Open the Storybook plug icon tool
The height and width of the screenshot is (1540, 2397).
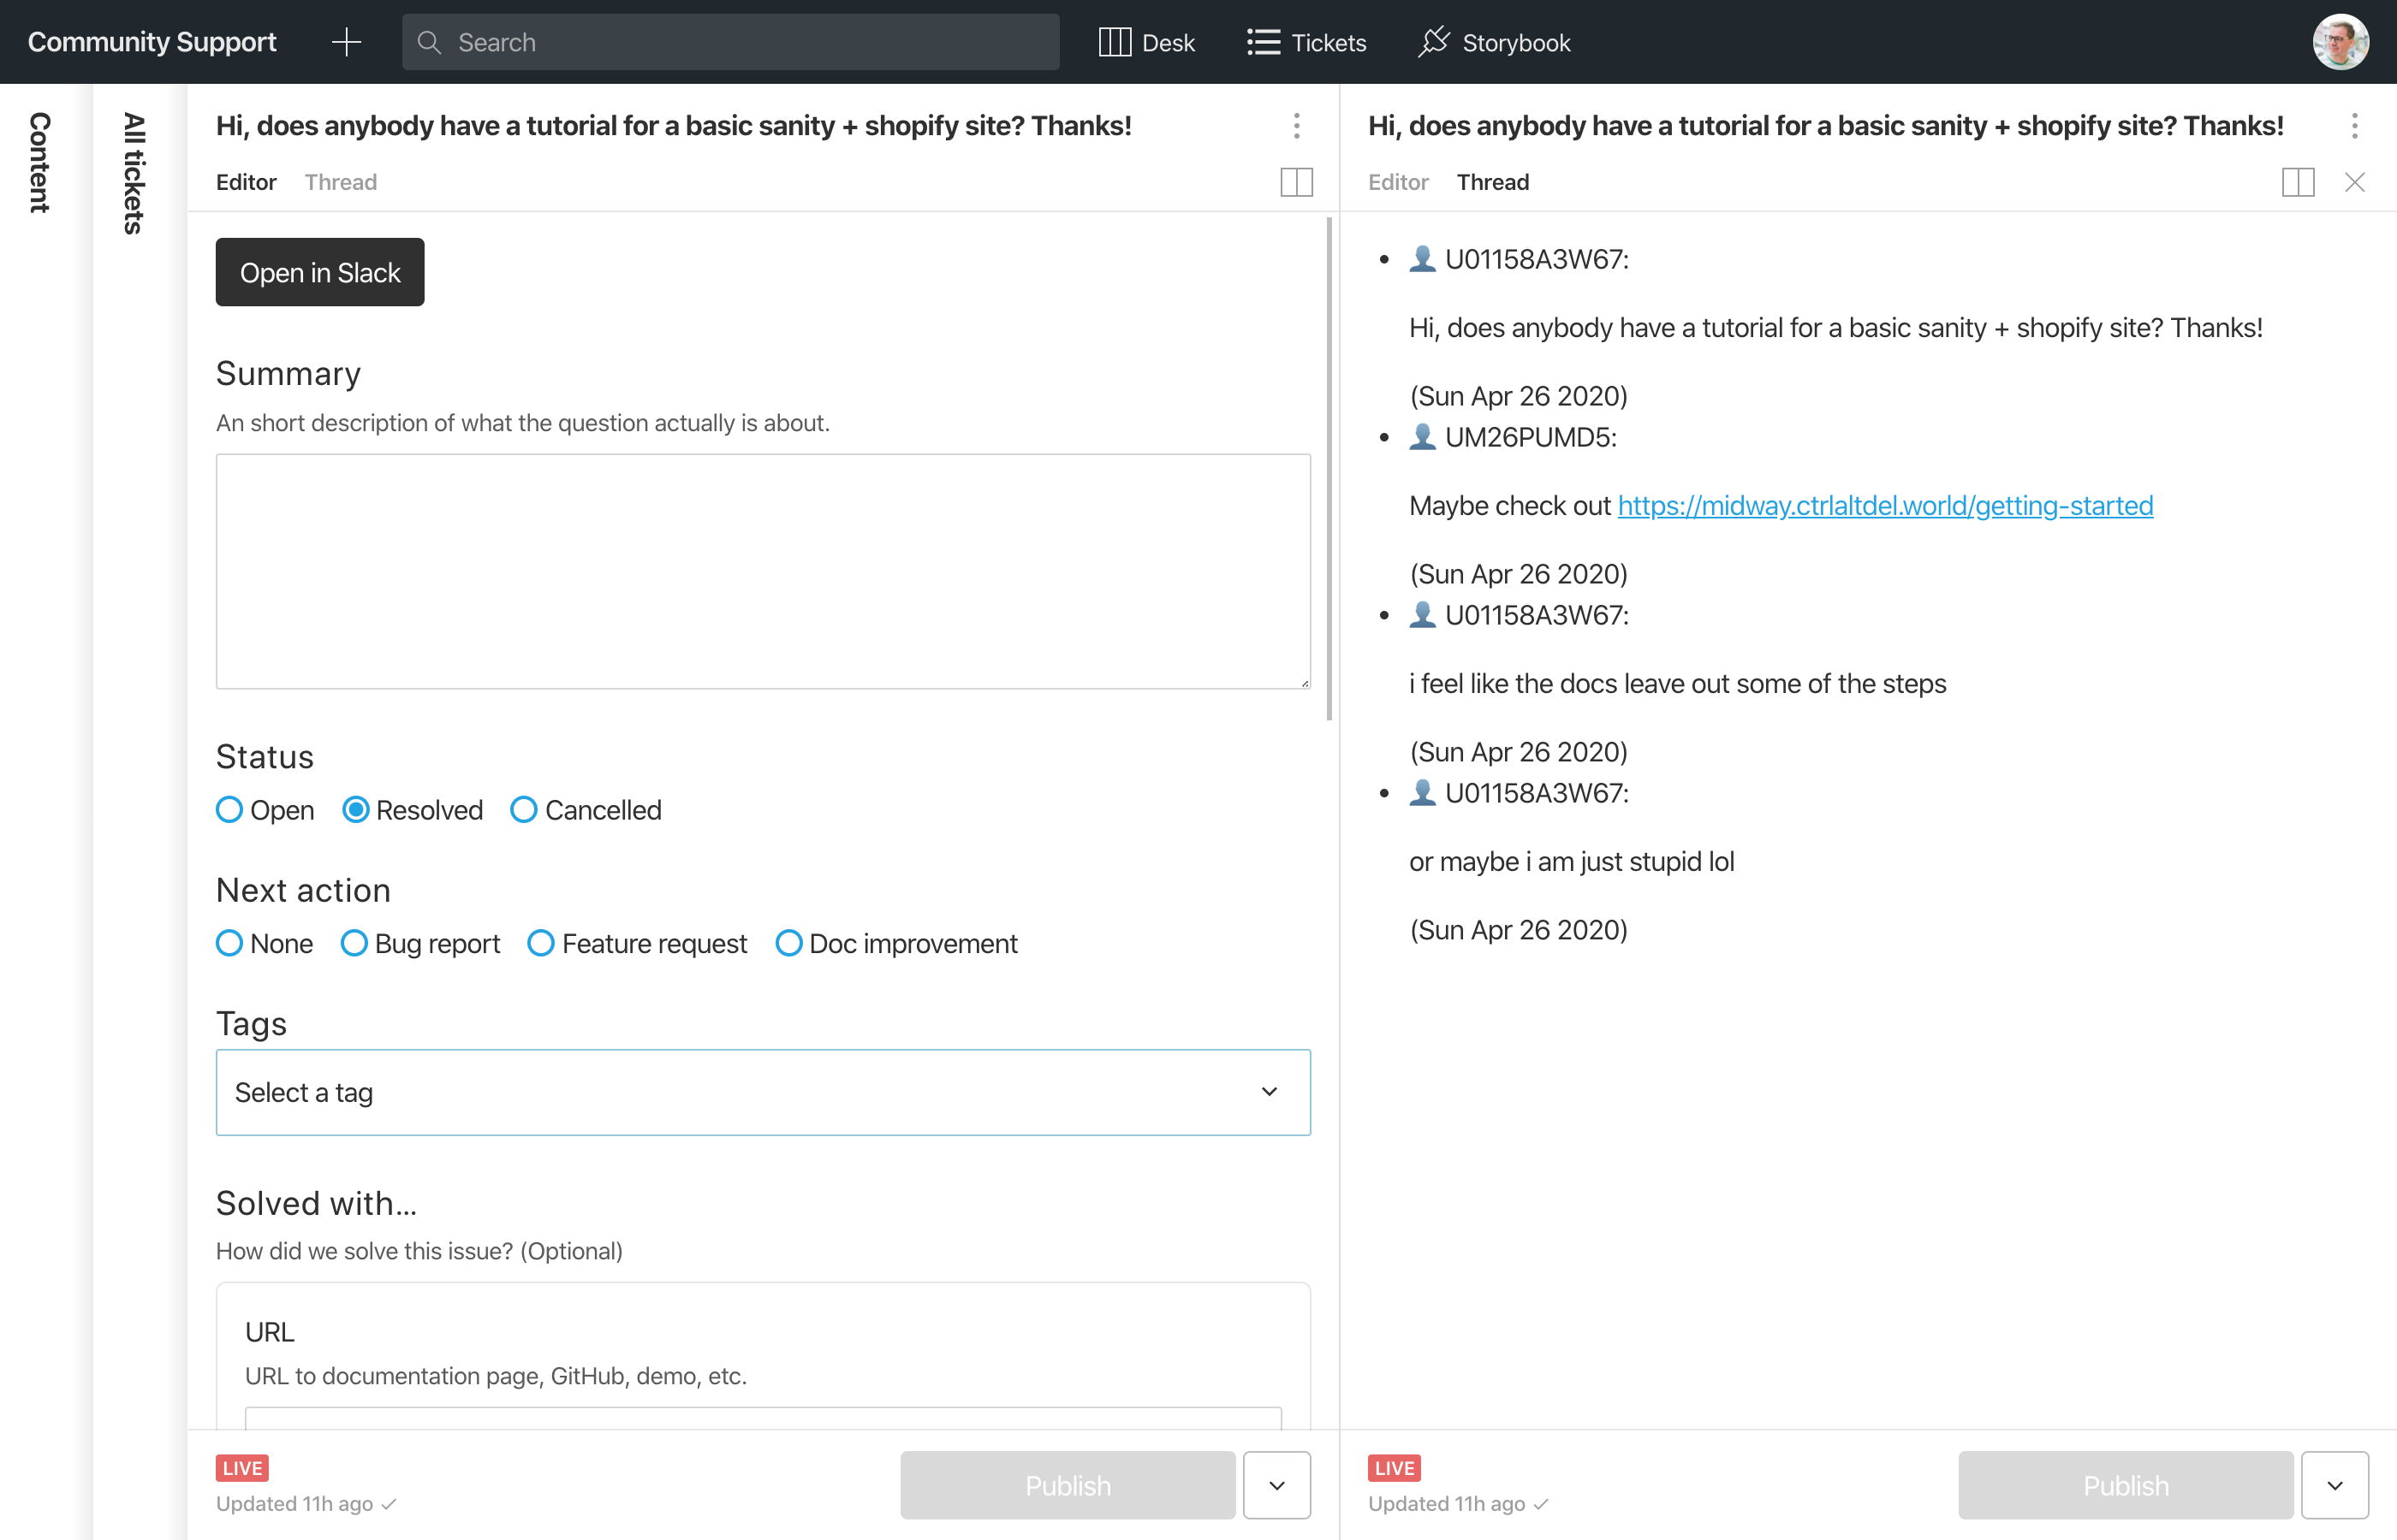click(x=1494, y=42)
